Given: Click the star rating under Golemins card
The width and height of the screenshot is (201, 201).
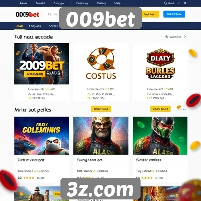Looking at the screenshot, I should click(29, 178).
